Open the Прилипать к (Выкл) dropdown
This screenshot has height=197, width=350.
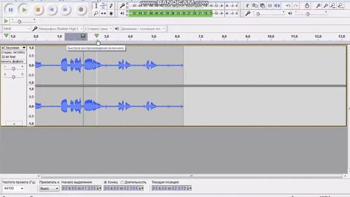(49, 188)
